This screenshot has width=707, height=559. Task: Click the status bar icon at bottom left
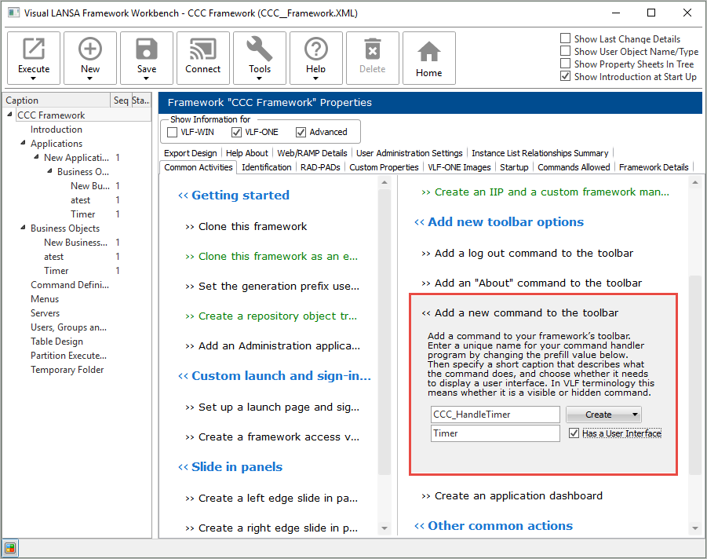(x=10, y=548)
